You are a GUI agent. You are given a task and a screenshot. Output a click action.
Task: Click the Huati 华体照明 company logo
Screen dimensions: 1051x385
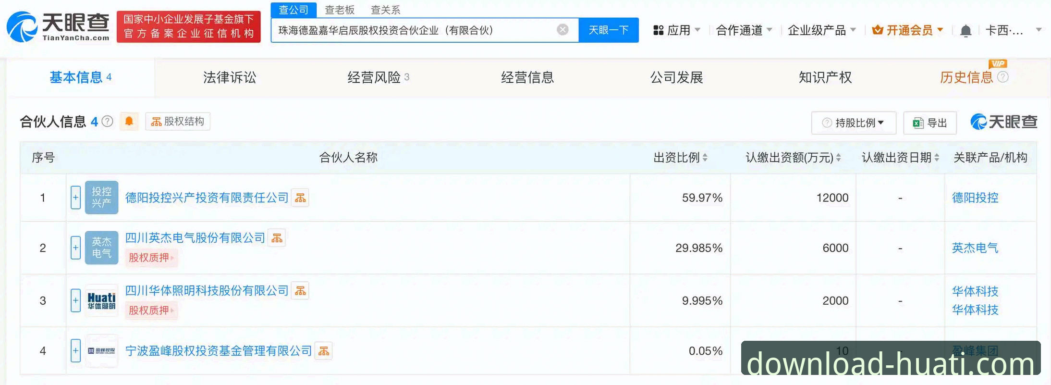[x=101, y=300]
